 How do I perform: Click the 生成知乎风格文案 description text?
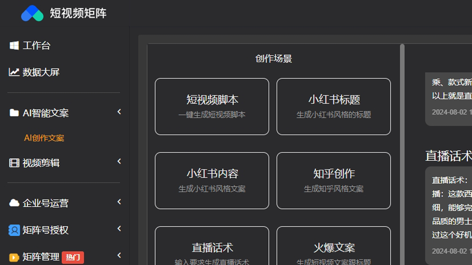[334, 189]
